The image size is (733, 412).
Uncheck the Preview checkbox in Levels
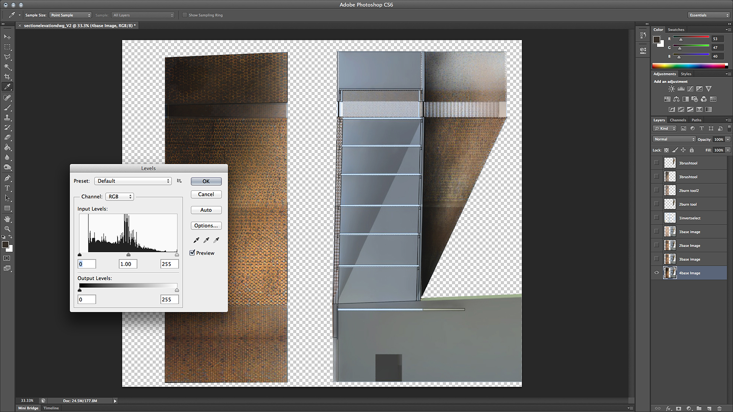click(x=192, y=253)
